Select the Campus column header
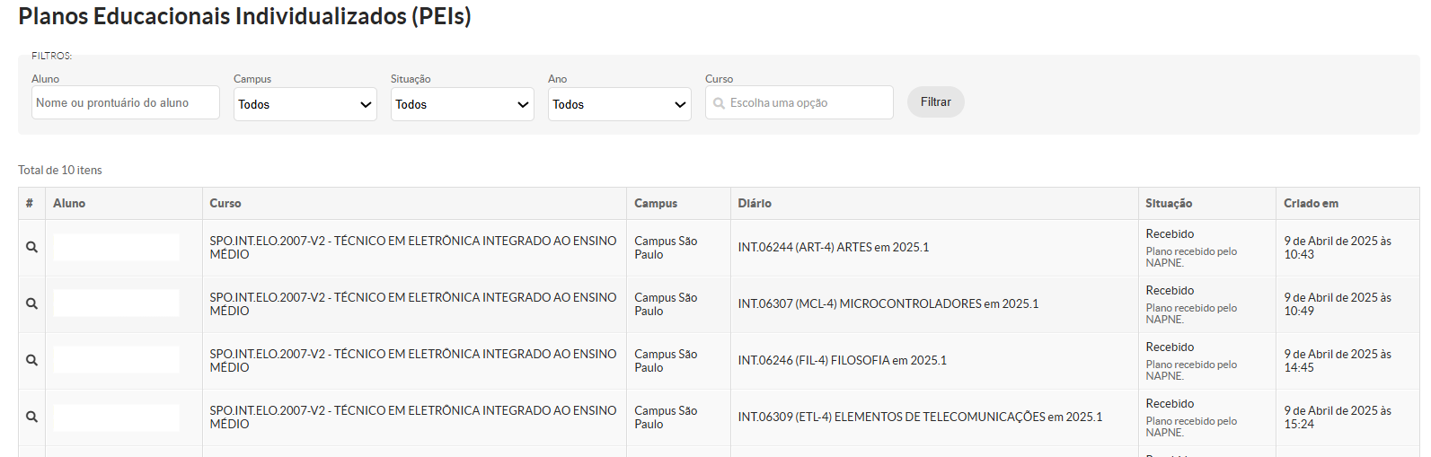 (x=656, y=204)
